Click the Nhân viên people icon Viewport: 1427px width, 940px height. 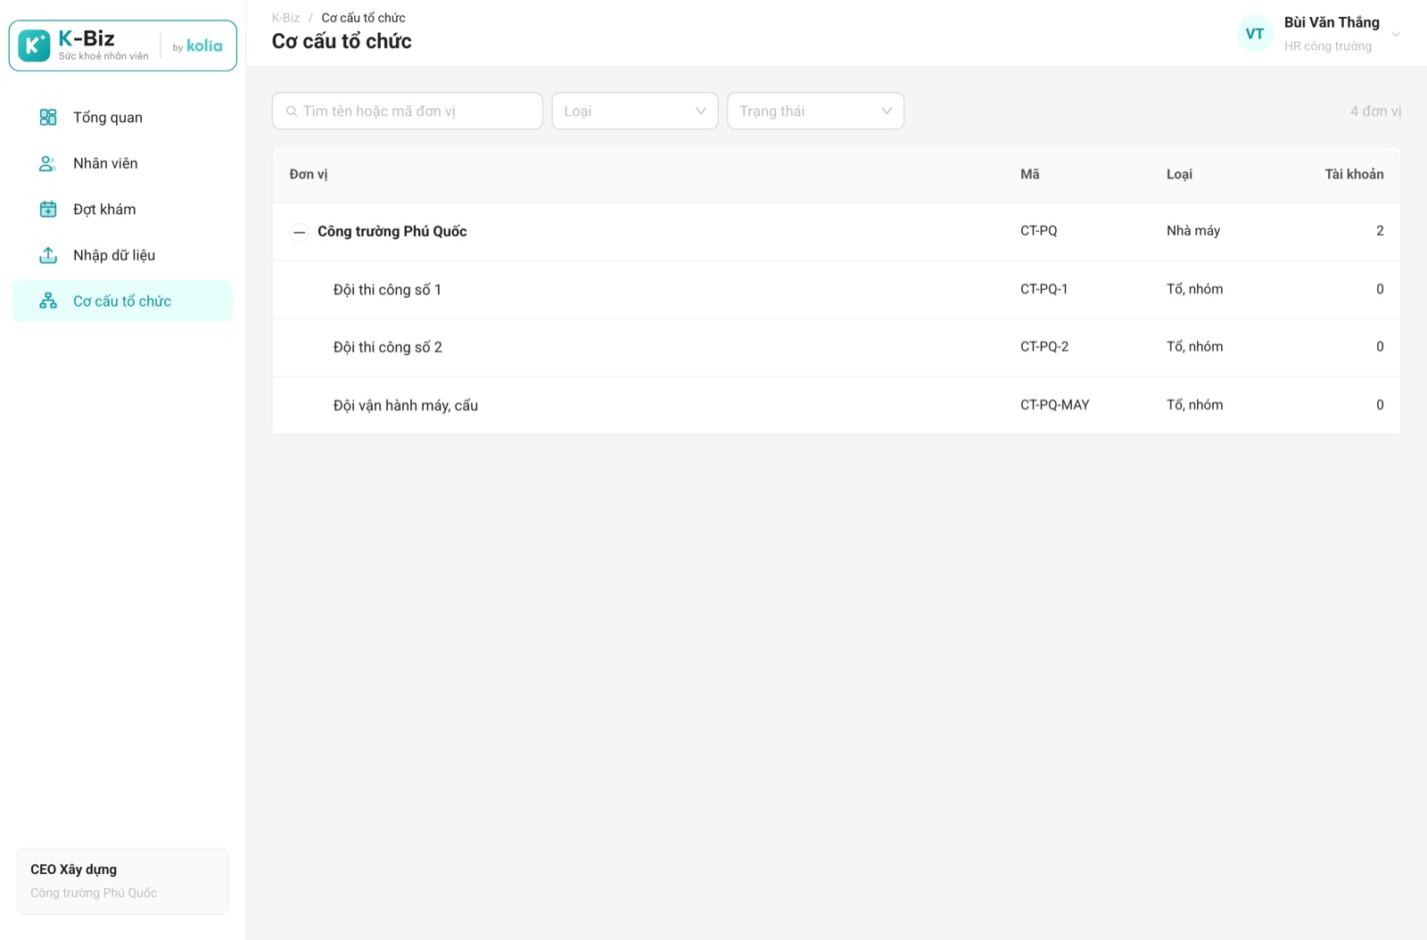pos(48,163)
